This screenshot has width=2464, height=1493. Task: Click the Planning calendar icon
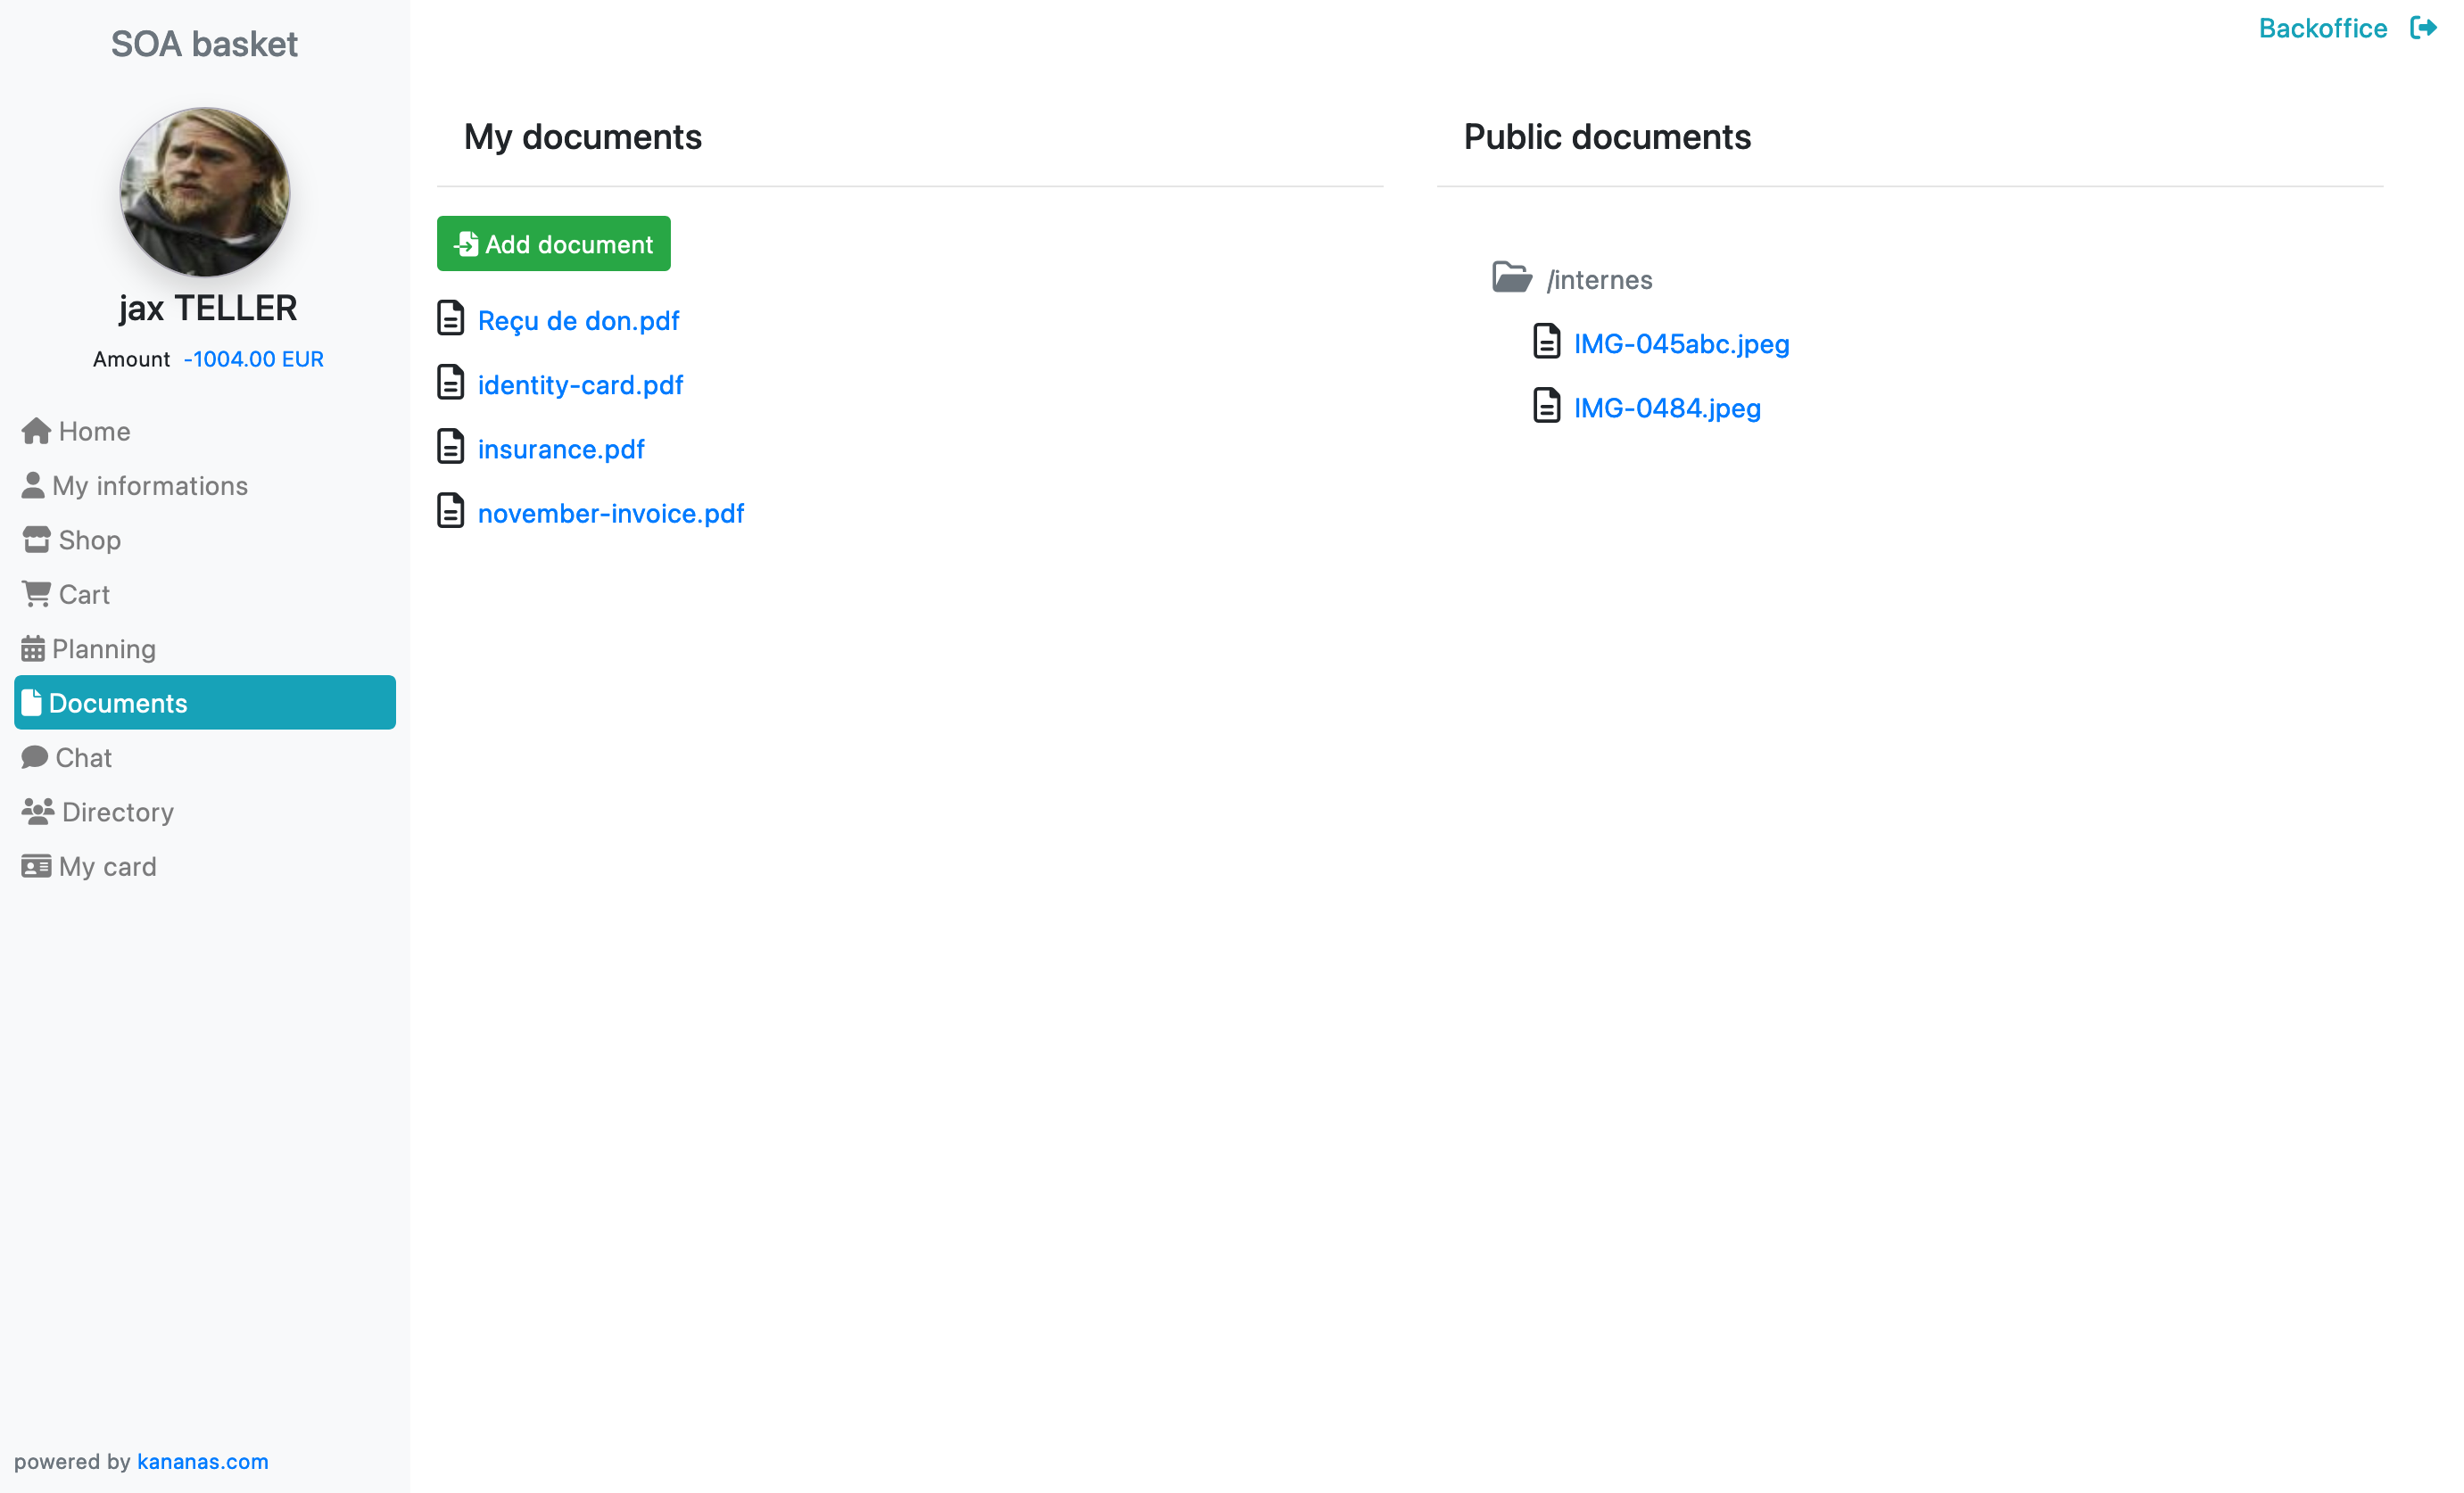33,649
